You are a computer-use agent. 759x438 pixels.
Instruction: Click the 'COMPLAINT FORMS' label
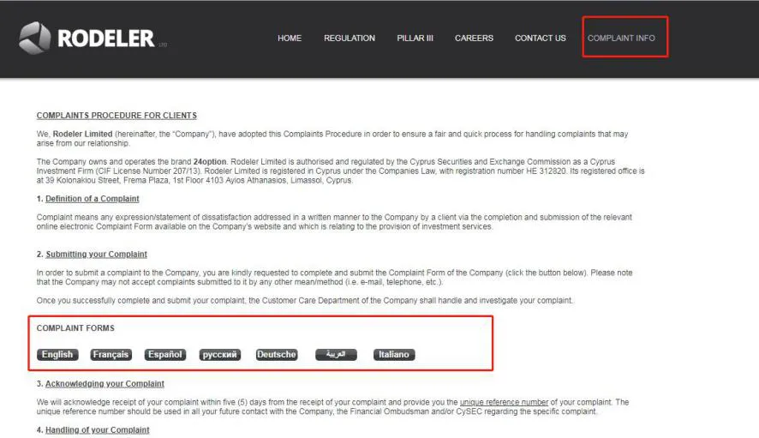[x=75, y=328]
